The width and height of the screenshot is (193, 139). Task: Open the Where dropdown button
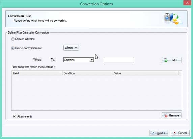71,48
